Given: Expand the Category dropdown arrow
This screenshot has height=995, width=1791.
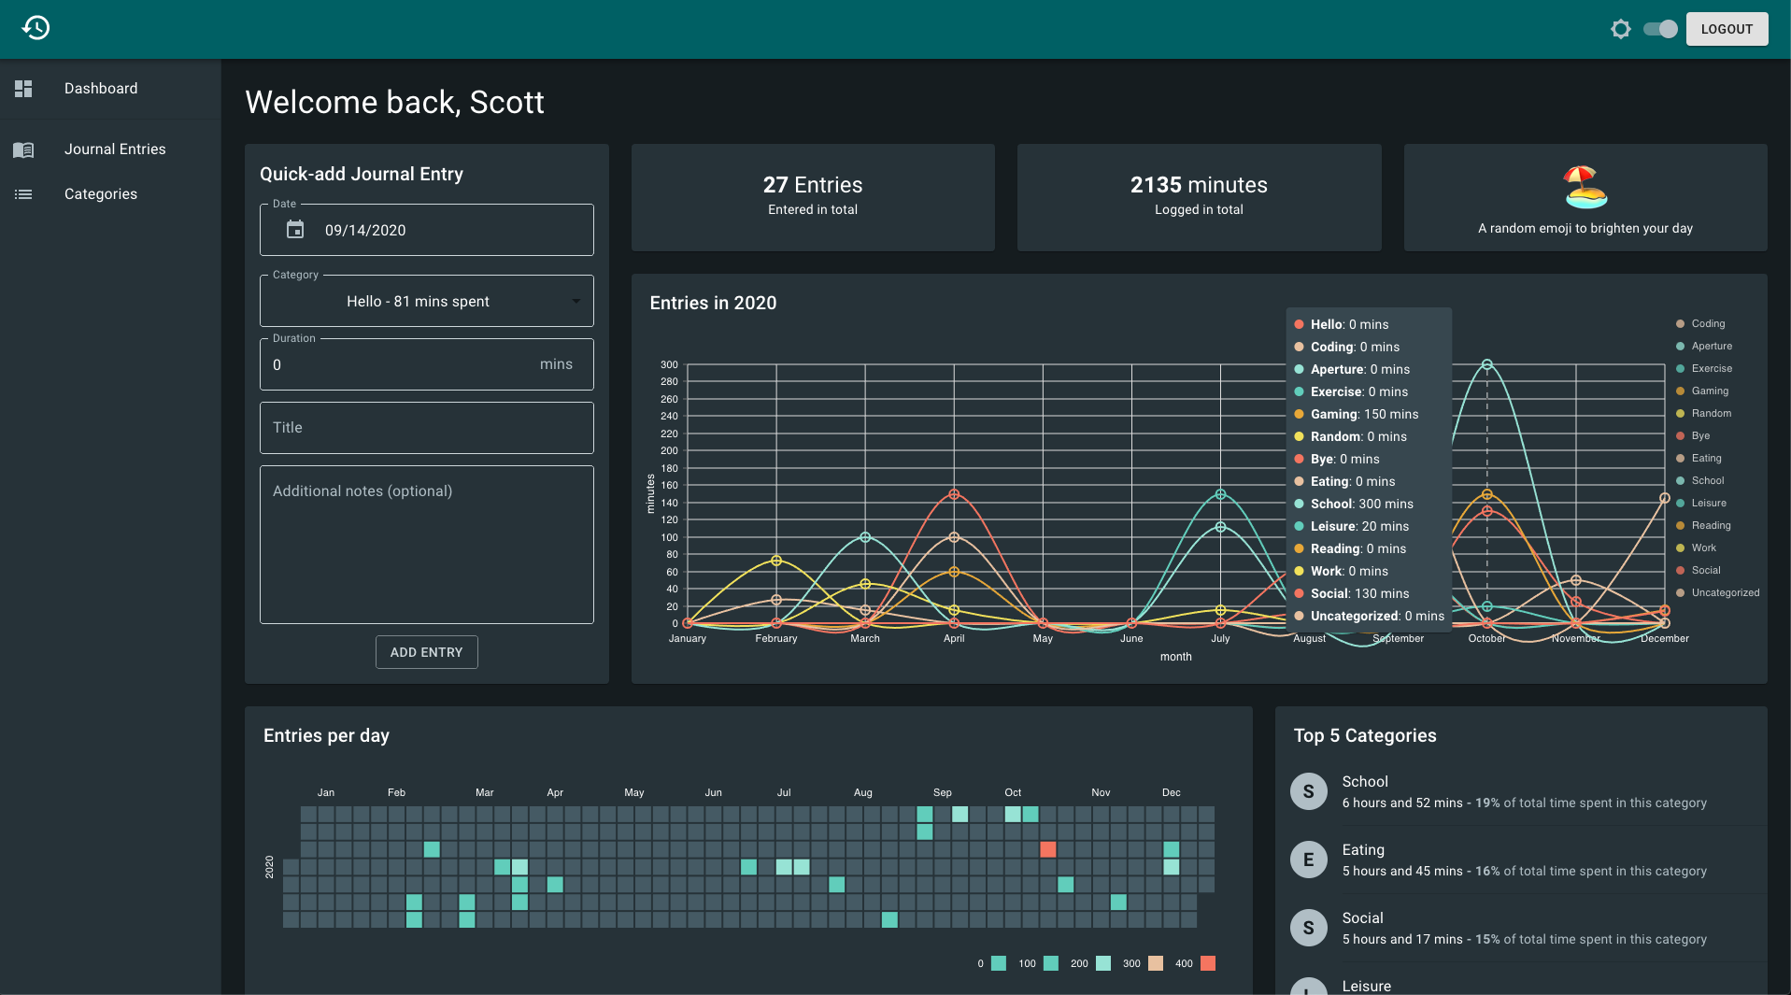Looking at the screenshot, I should point(576,301).
